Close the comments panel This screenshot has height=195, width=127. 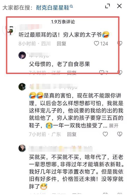click(x=119, y=6)
